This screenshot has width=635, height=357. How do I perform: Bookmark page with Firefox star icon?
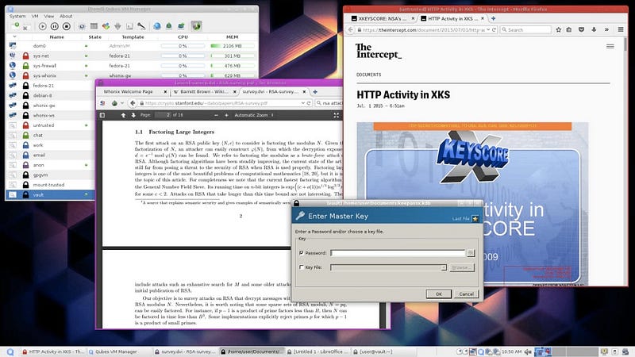point(559,29)
